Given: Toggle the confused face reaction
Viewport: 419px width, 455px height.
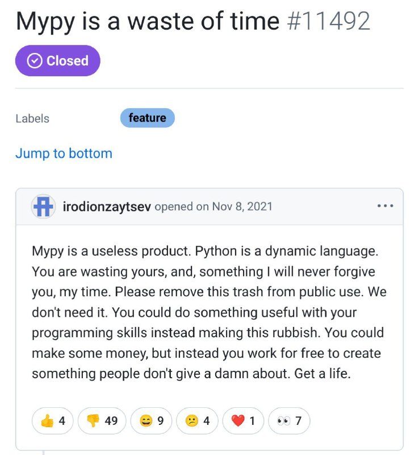Looking at the screenshot, I should [197, 420].
